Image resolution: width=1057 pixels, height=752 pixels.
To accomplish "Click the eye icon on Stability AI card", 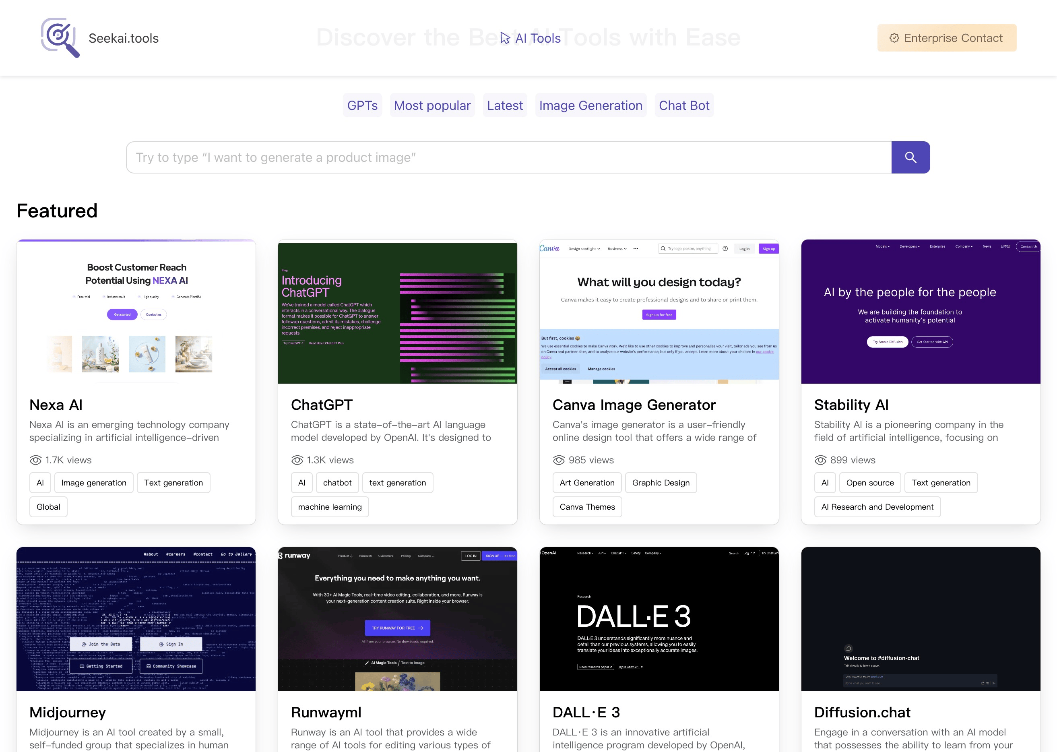I will [820, 460].
